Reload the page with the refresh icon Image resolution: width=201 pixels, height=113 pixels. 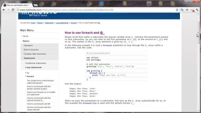[13, 10]
